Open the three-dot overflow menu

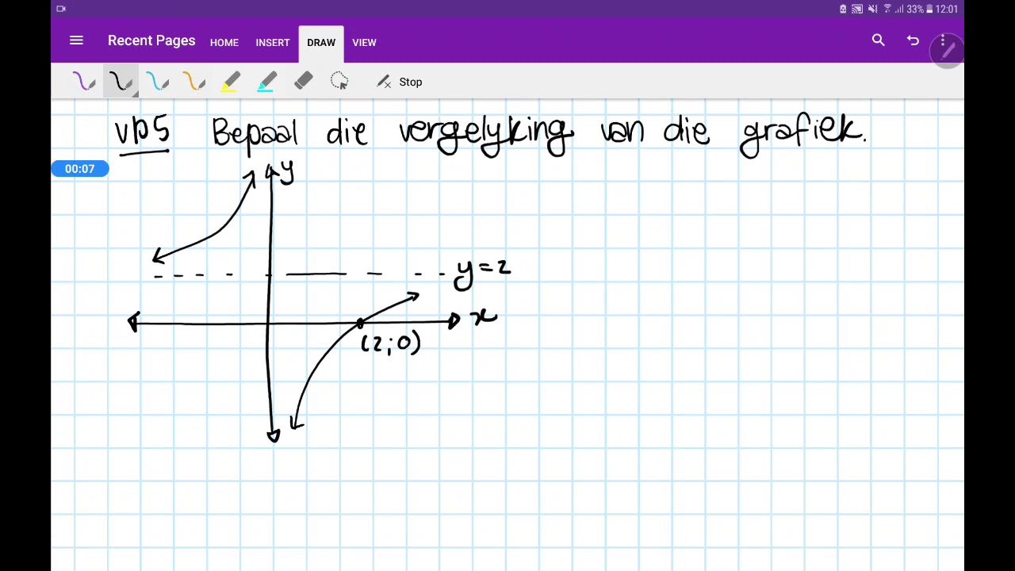tap(943, 40)
